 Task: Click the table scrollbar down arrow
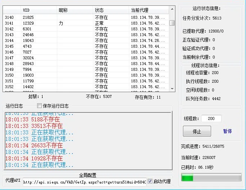tap(172, 89)
